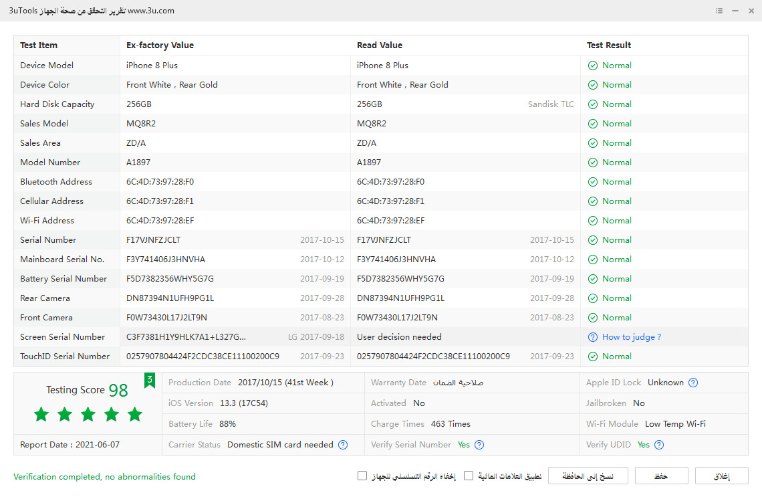Viewport: 762px width, 501px height.
Task: Click the Test Result column header
Action: coord(609,45)
